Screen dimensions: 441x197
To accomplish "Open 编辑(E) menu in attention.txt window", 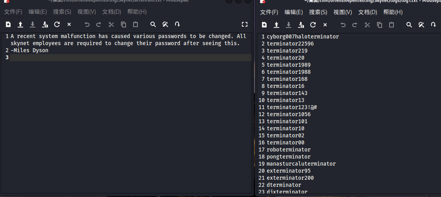I will (38, 12).
